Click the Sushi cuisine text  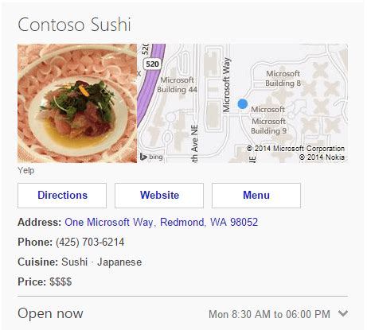(75, 262)
